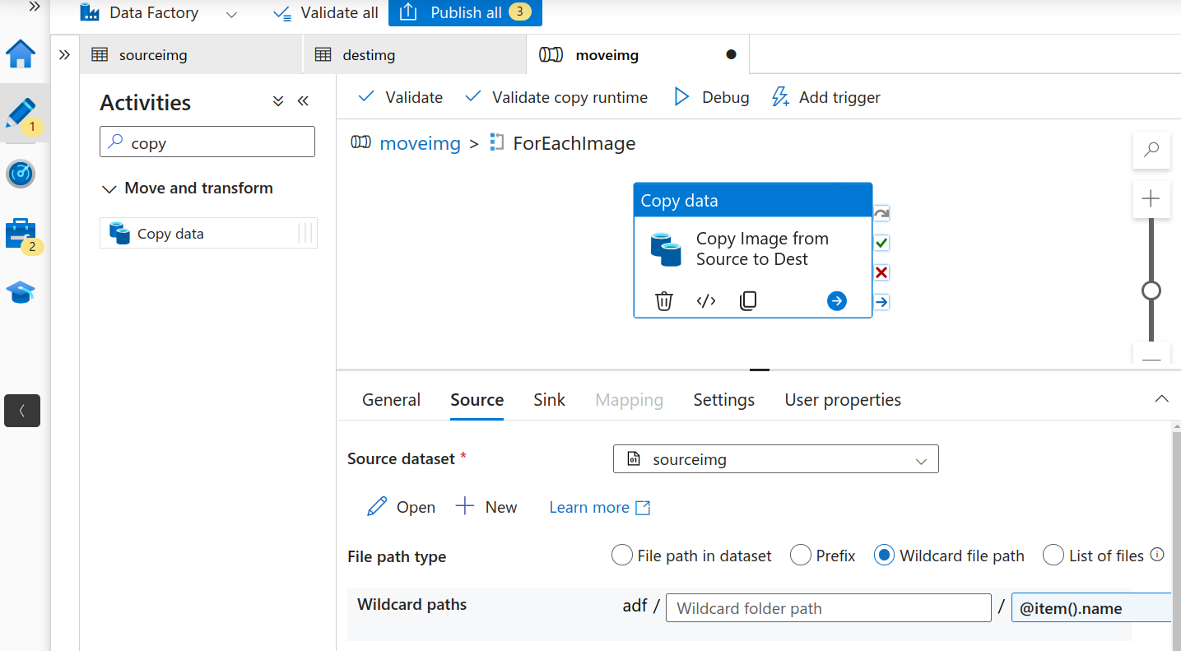Create New source dataset

point(486,507)
